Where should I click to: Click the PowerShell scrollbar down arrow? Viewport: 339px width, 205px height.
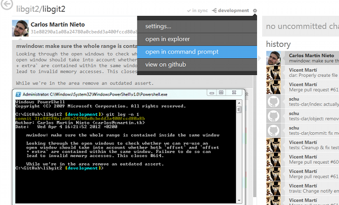pyautogui.click(x=239, y=200)
